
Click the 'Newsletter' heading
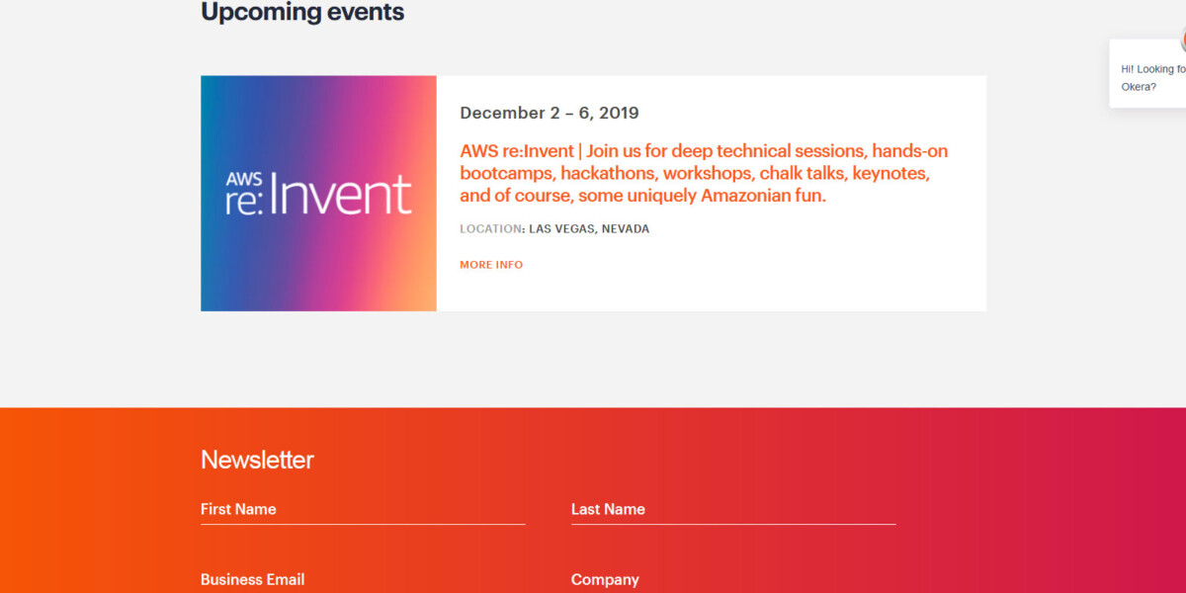tap(257, 460)
